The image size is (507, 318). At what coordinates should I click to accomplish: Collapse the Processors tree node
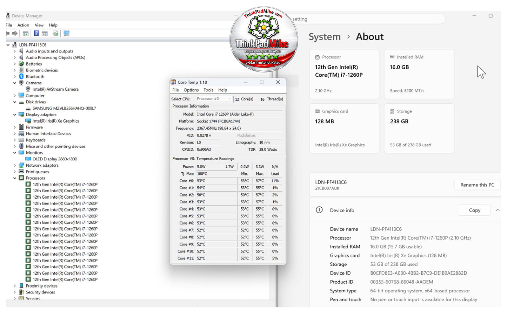[15, 178]
